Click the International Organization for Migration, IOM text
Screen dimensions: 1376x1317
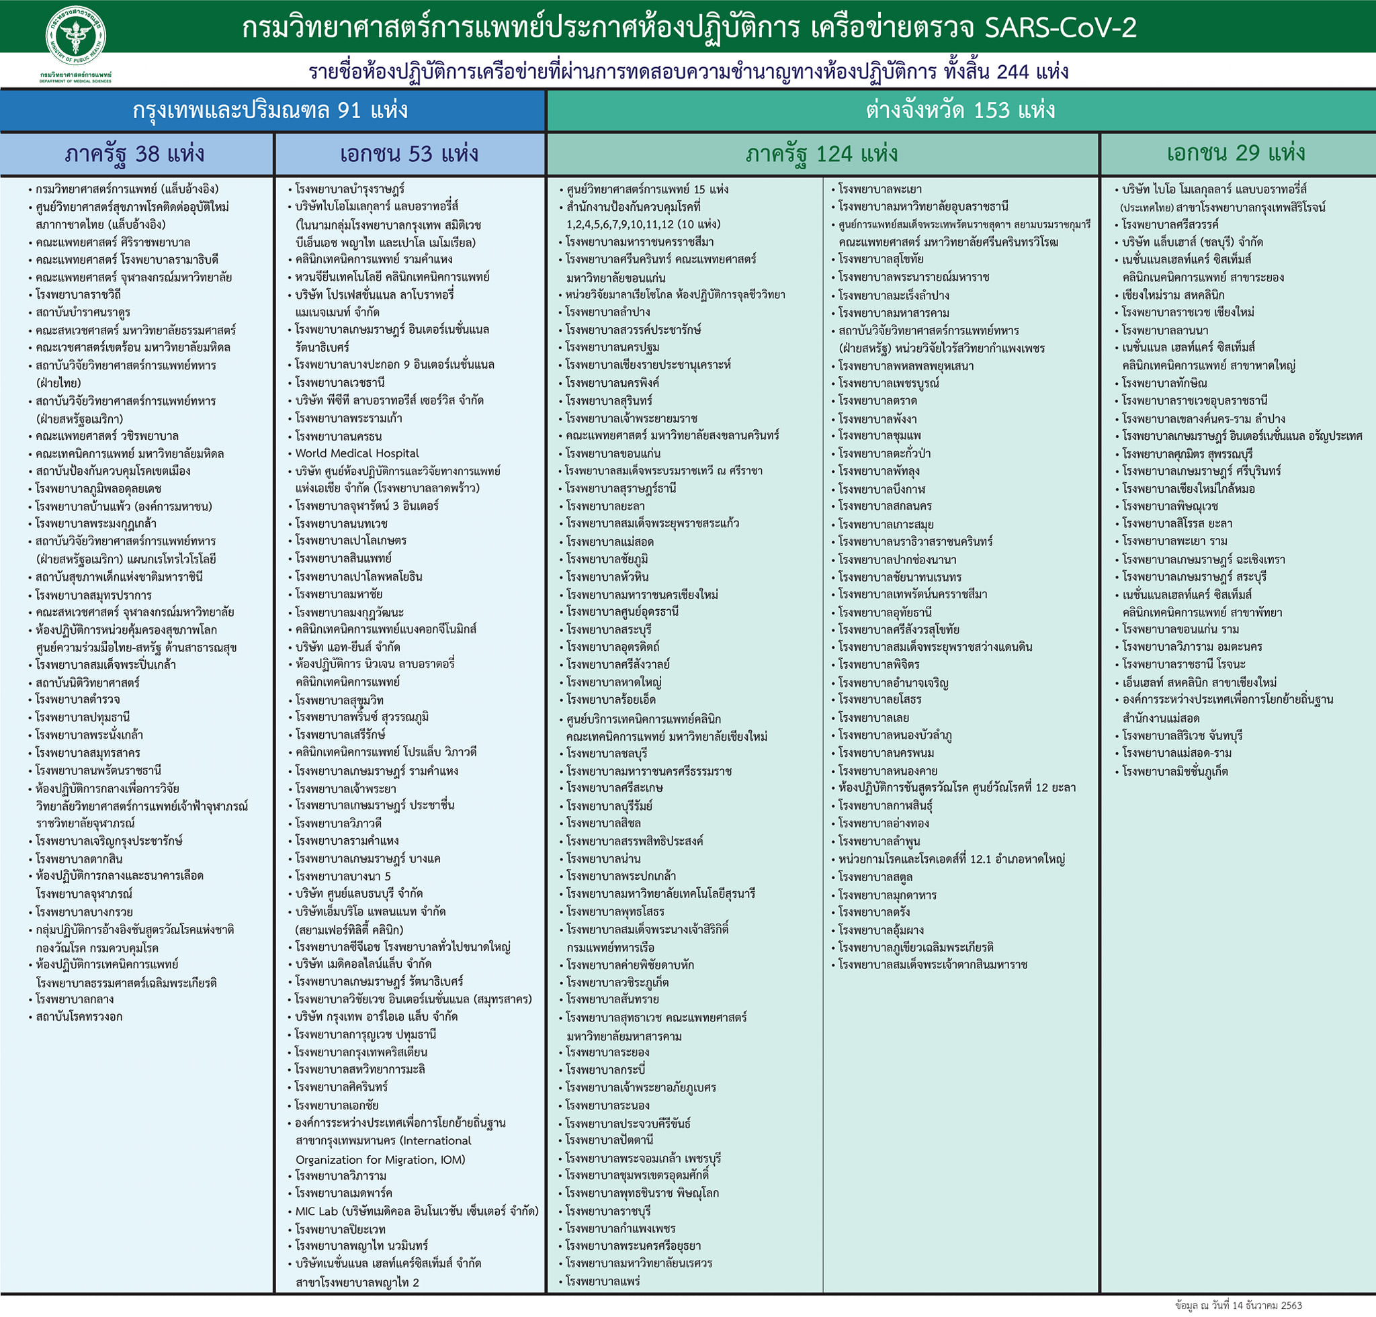point(380,1160)
